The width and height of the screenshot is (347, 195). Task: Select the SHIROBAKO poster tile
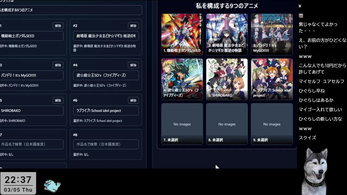pos(227,79)
